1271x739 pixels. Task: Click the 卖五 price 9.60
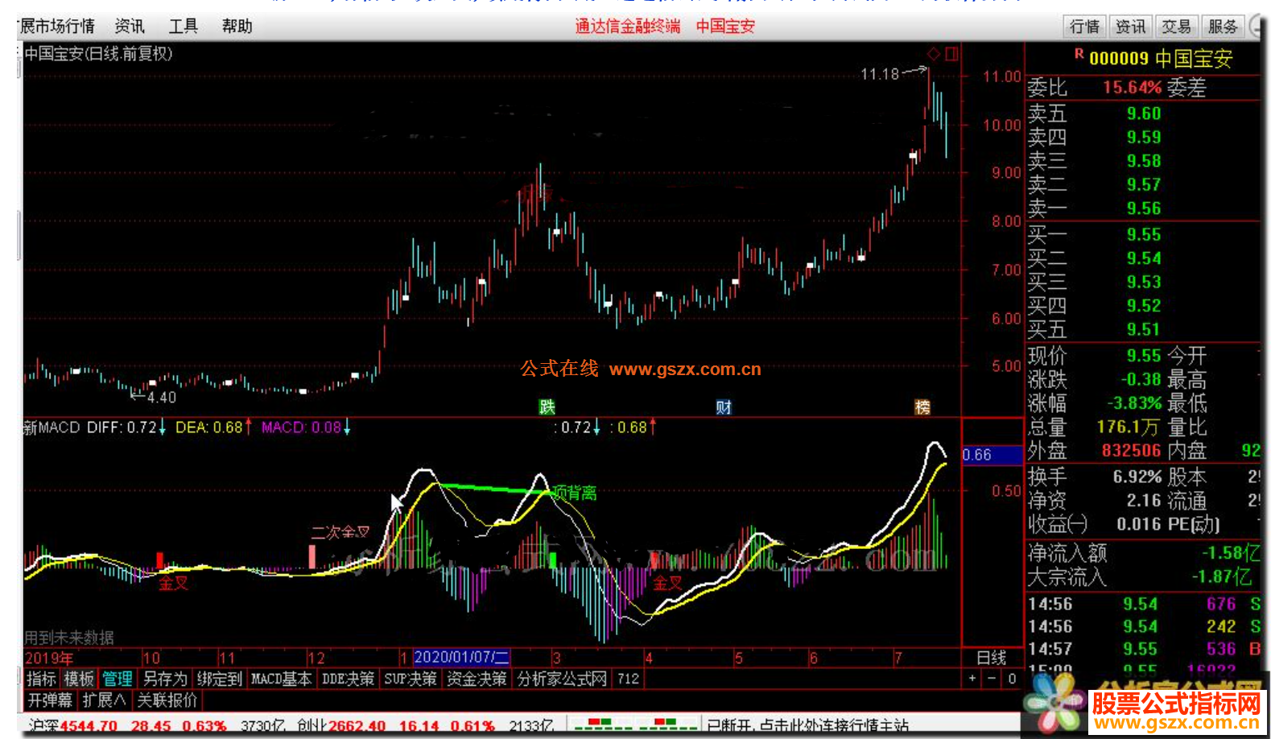point(1144,114)
